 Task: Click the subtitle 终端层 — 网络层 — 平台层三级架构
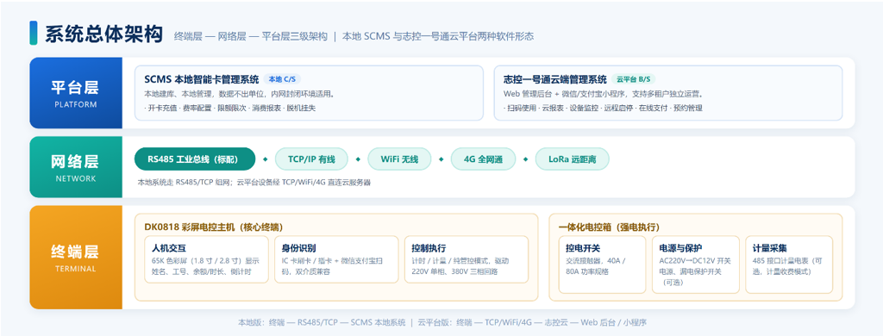(x=251, y=36)
